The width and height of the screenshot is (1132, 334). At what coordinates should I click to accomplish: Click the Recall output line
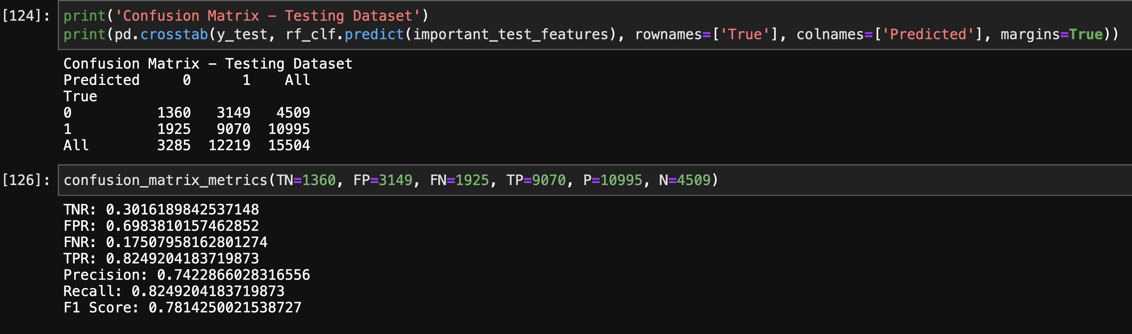[x=174, y=292]
